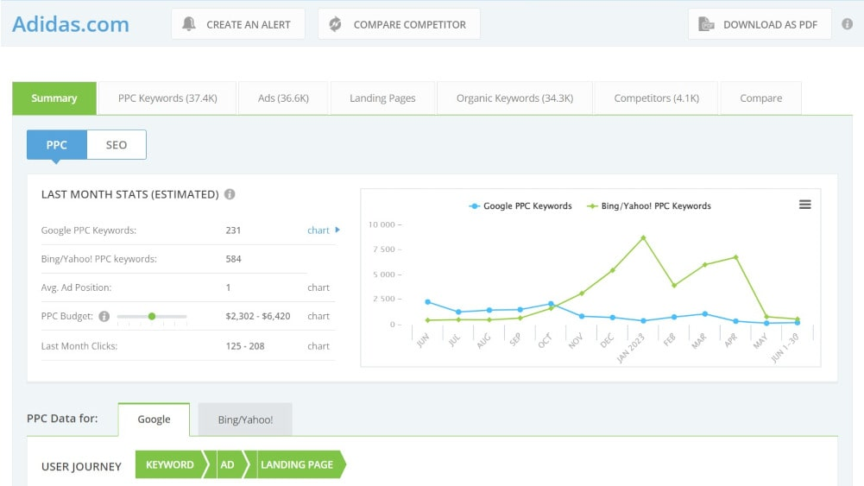Click the Compare Competitor button
This screenshot has width=864, height=486.
pos(399,24)
